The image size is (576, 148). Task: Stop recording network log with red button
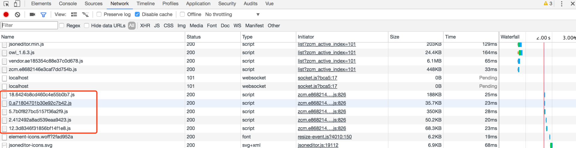6,14
